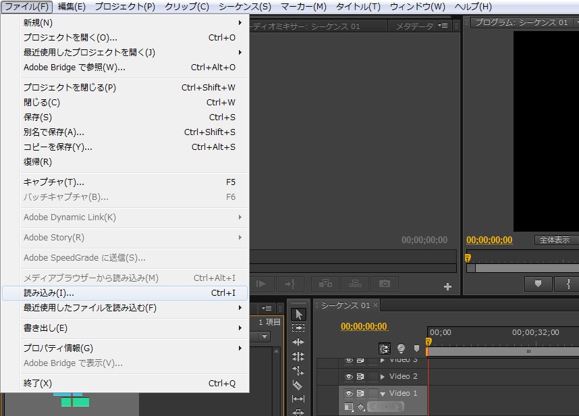This screenshot has height=416, width=579.
Task: Choose 読み込み(I)... from File menu
Action: pos(126,293)
